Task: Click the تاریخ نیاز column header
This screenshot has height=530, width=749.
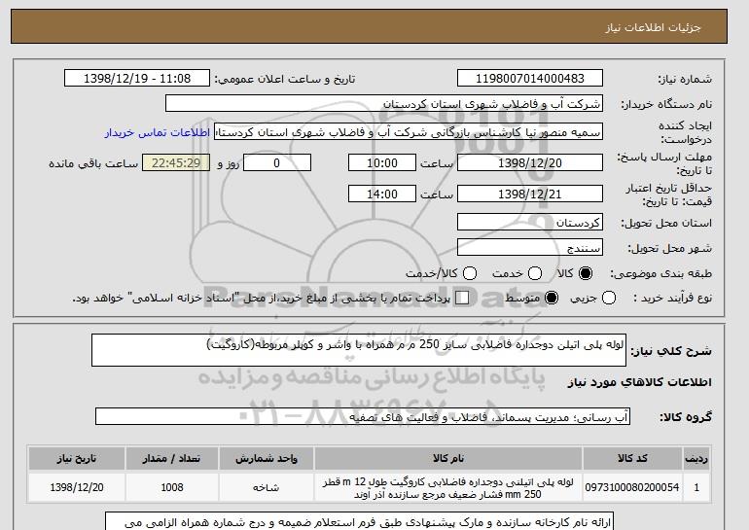Action: tap(77, 458)
